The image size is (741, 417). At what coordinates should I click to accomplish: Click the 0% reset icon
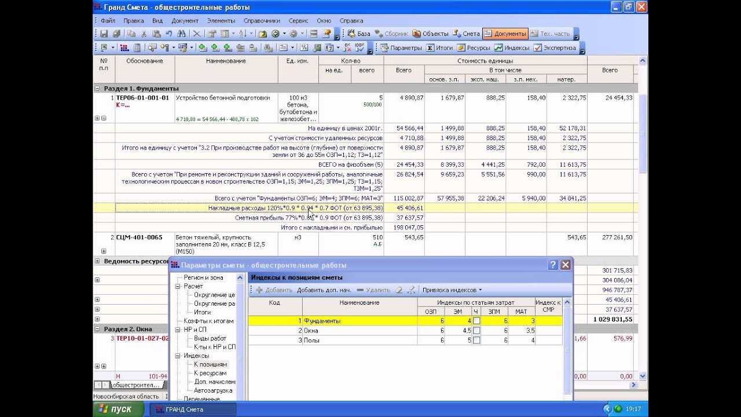(347, 47)
